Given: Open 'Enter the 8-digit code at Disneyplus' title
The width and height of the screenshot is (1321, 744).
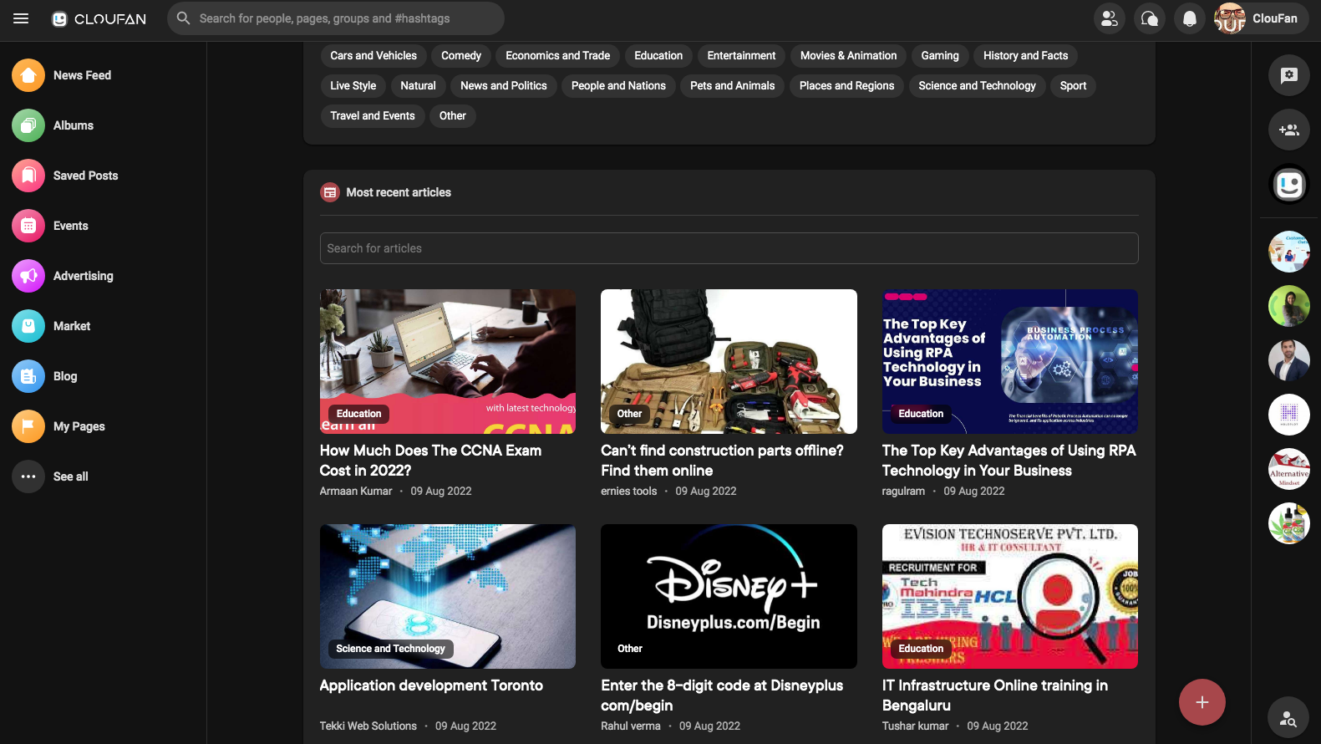Looking at the screenshot, I should pyautogui.click(x=722, y=696).
